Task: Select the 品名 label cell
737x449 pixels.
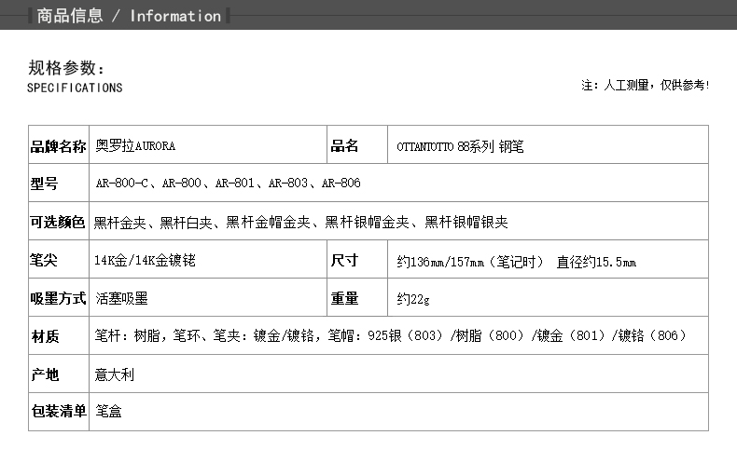Action: pyautogui.click(x=357, y=144)
